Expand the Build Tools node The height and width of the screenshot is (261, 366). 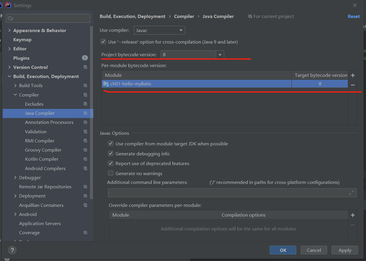click(15, 86)
